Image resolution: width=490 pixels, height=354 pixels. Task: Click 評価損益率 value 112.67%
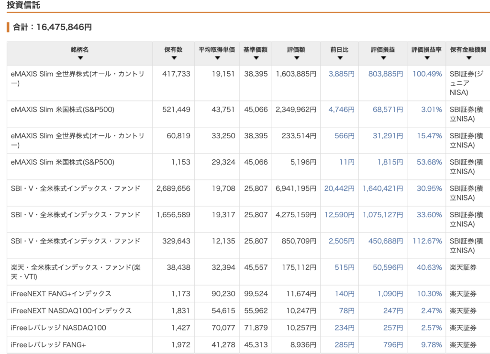[x=427, y=241]
